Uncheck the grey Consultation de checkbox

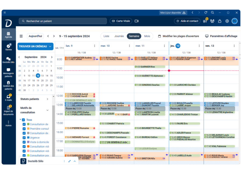click(24, 133)
